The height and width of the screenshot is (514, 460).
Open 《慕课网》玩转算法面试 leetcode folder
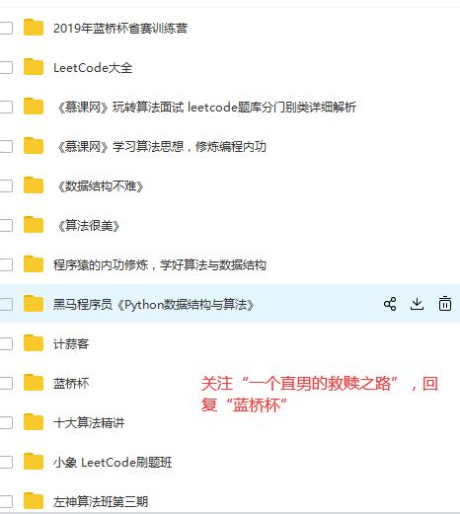[x=206, y=108]
